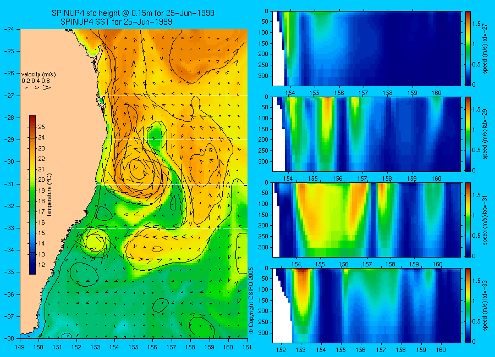
Task: Click the 100 depth tick on the lat=-33 panel
Action: tap(263, 289)
